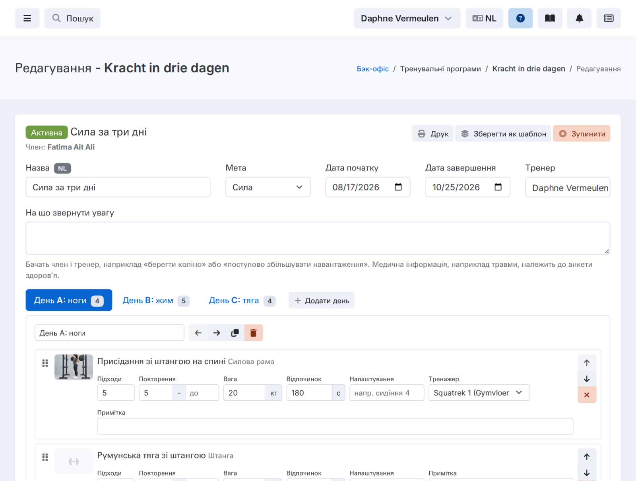Open the Тренувальні програми breadcrumb
The height and width of the screenshot is (481, 636).
[440, 69]
